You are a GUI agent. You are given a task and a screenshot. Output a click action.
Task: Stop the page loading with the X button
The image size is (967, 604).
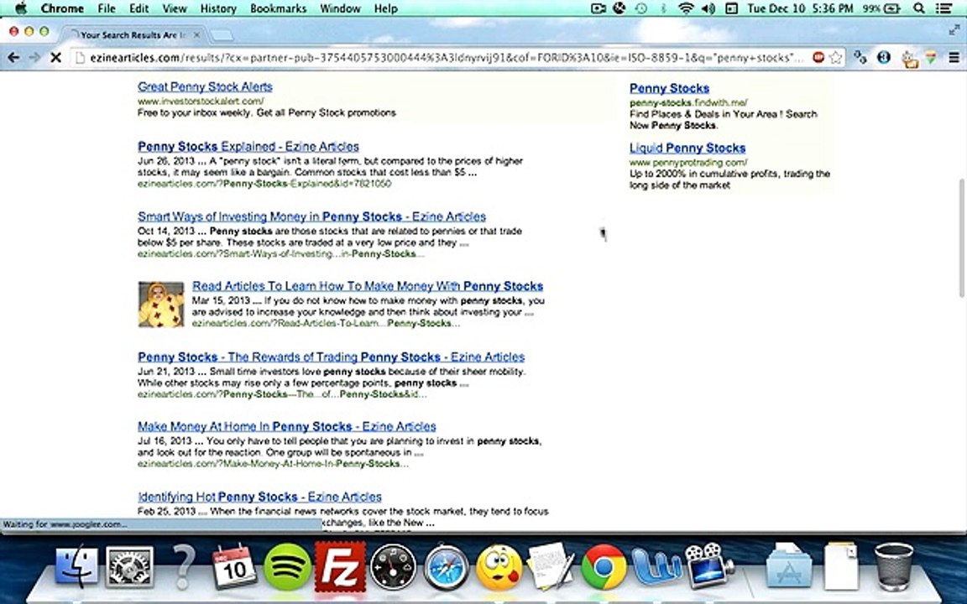(x=55, y=57)
